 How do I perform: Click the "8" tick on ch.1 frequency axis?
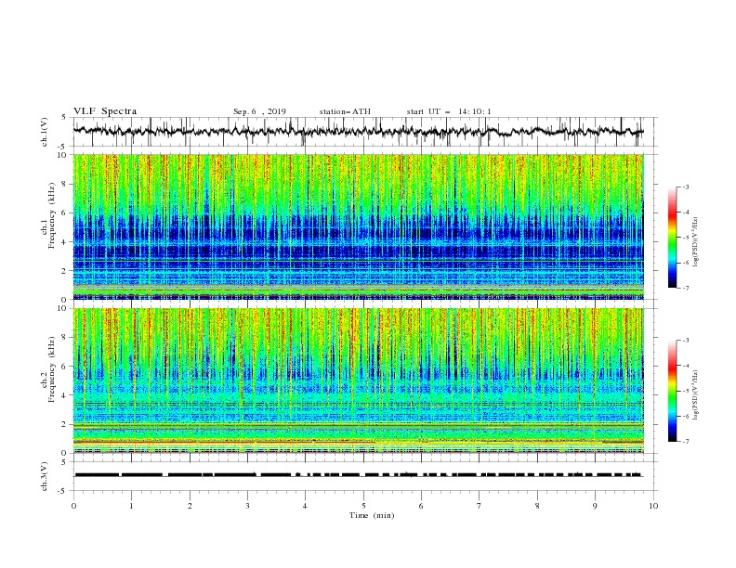pyautogui.click(x=64, y=184)
